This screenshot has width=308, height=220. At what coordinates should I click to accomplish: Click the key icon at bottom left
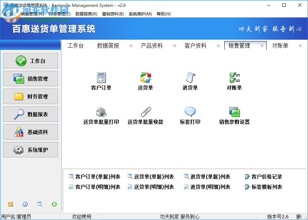[10, 204]
